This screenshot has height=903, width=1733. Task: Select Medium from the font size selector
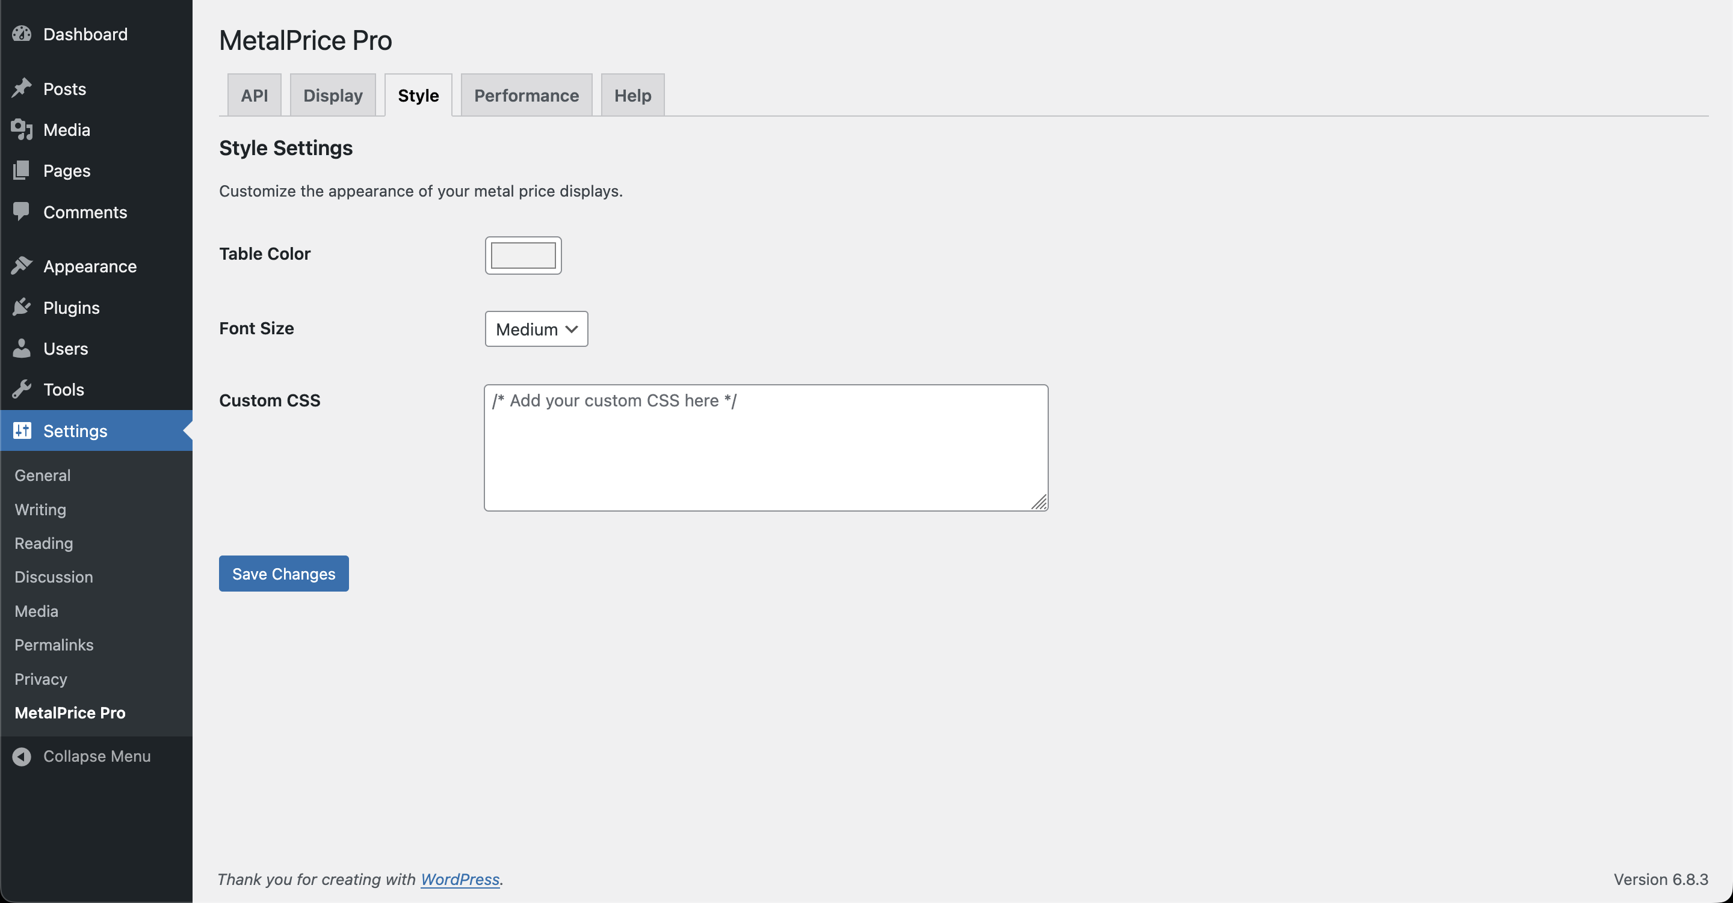click(x=536, y=329)
